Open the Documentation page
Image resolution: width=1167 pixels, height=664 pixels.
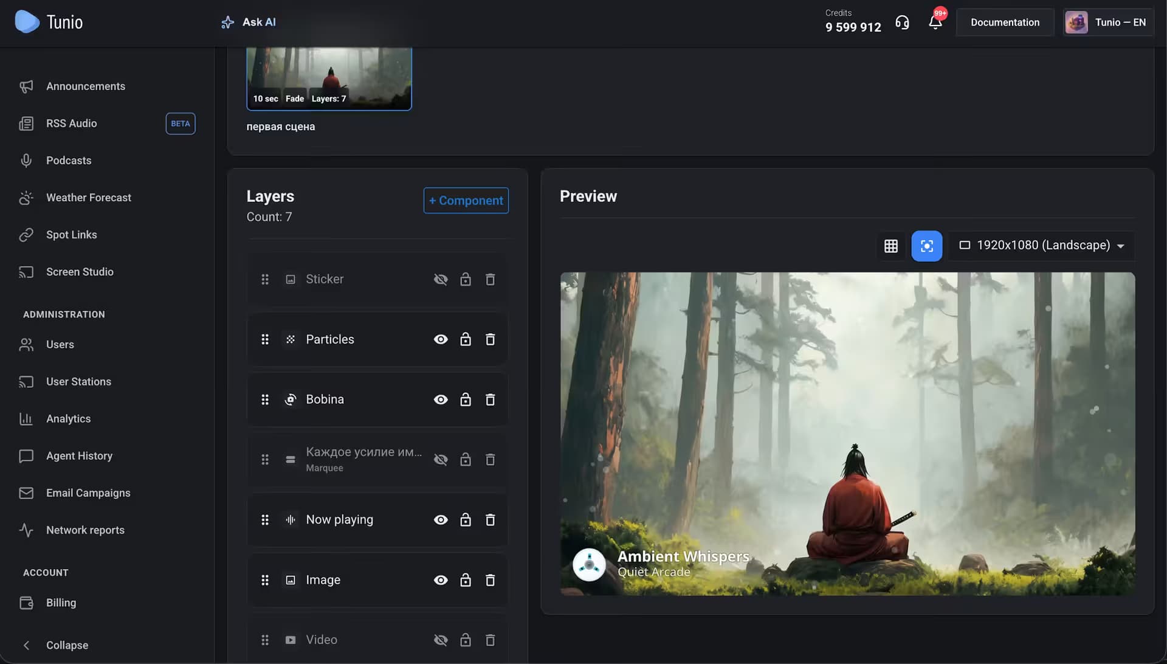point(1005,22)
